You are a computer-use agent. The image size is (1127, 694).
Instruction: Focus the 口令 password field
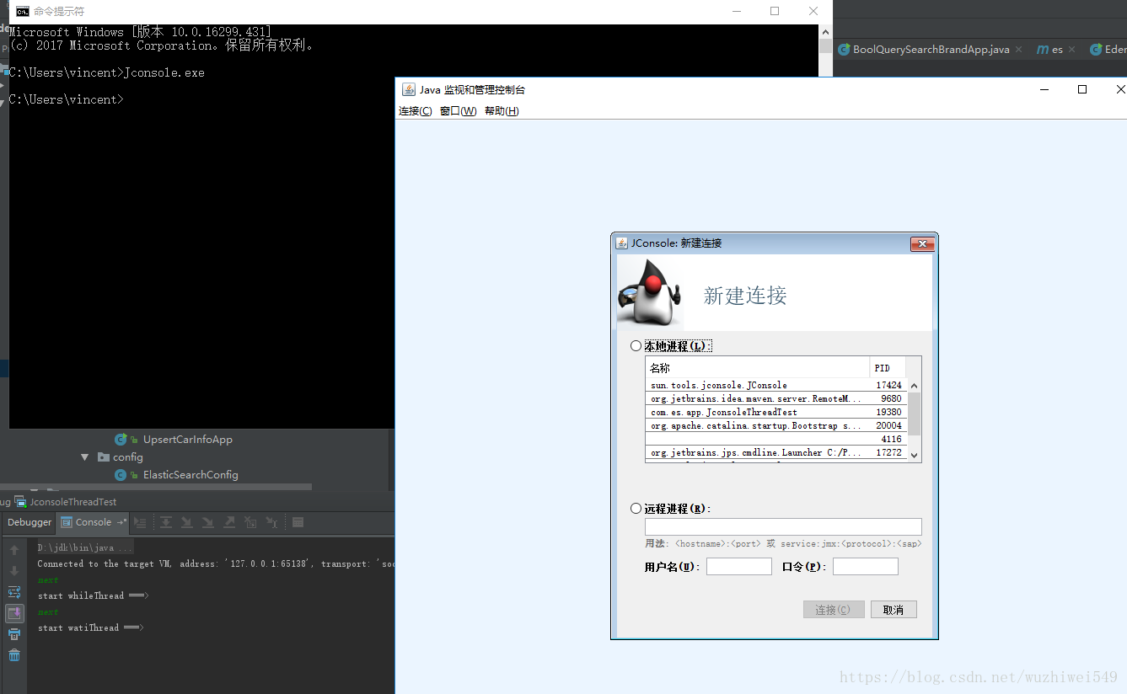[865, 567]
